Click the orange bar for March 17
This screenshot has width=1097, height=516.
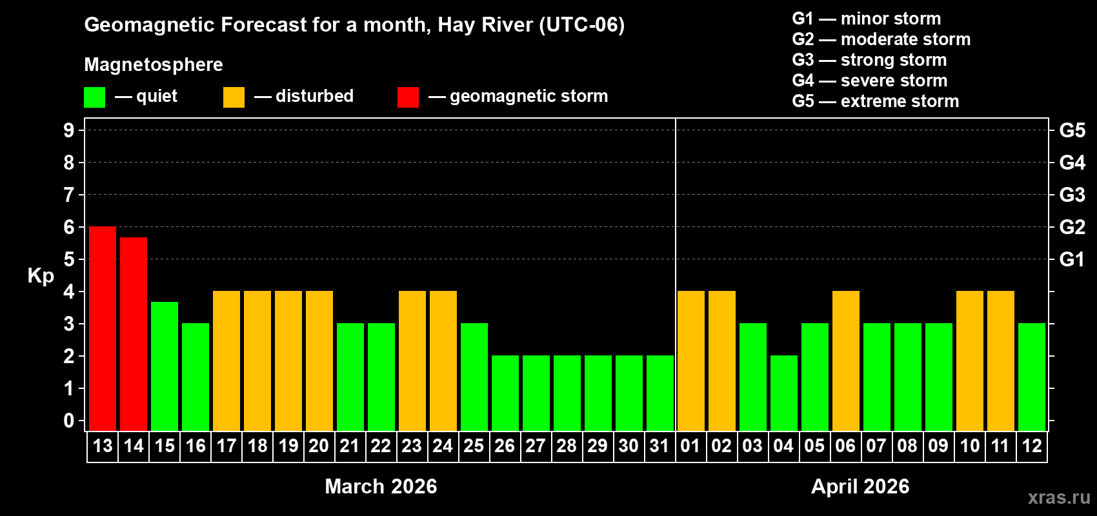[x=226, y=361]
